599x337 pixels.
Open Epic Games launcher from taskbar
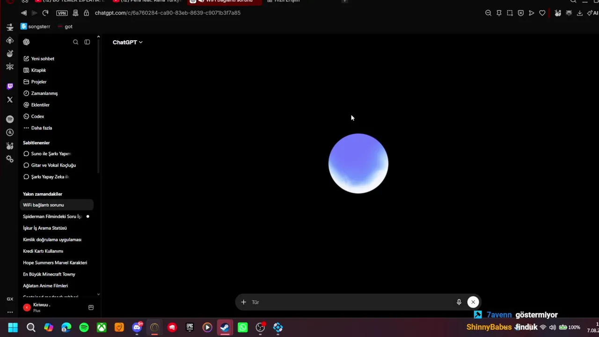pyautogui.click(x=190, y=328)
